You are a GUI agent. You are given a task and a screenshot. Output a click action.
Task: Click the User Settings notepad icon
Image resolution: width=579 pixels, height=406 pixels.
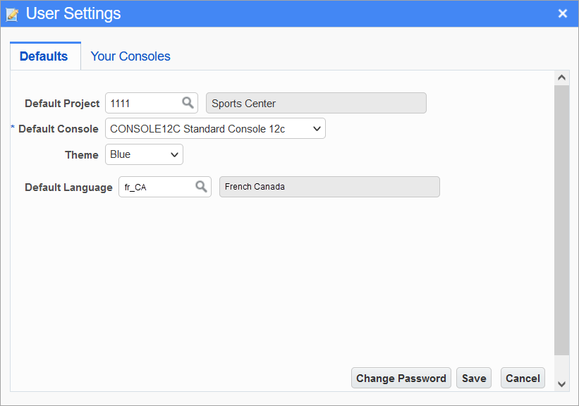point(12,14)
